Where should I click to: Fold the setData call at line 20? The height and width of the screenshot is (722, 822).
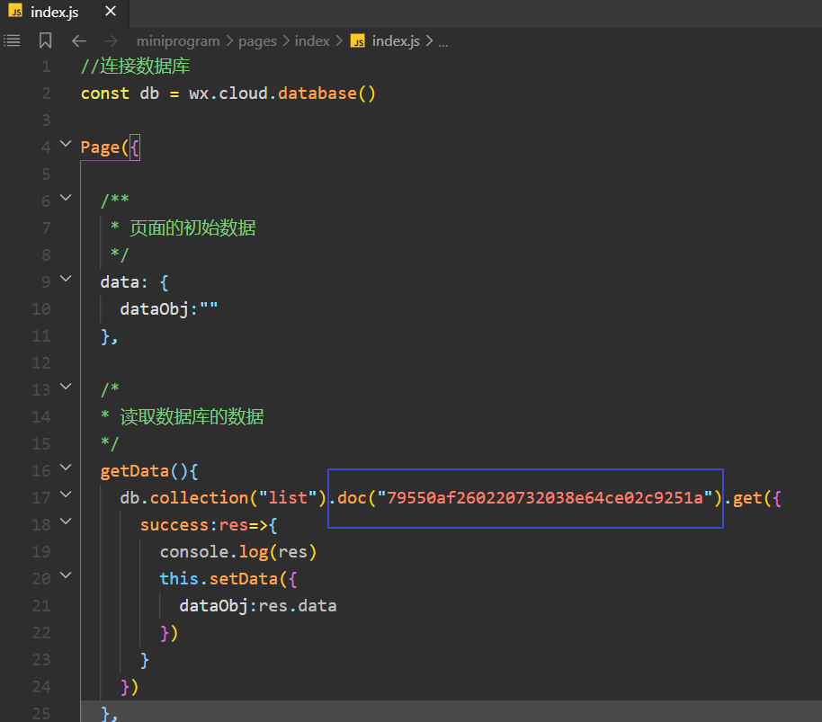(x=66, y=575)
